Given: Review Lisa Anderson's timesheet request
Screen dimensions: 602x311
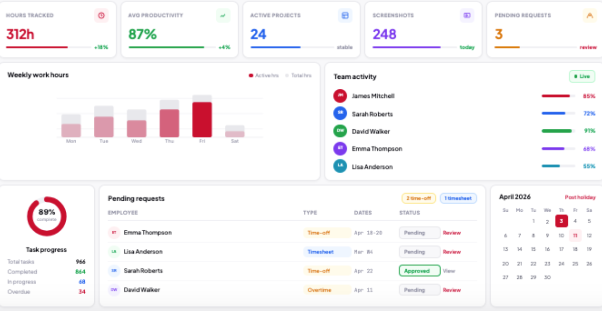Looking at the screenshot, I should (x=452, y=252).
